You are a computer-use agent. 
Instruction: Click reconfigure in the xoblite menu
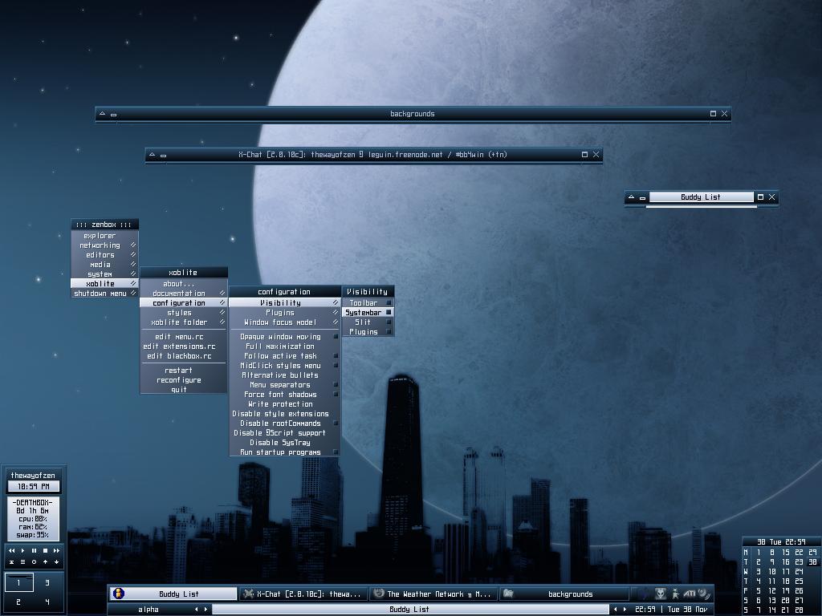pyautogui.click(x=179, y=380)
